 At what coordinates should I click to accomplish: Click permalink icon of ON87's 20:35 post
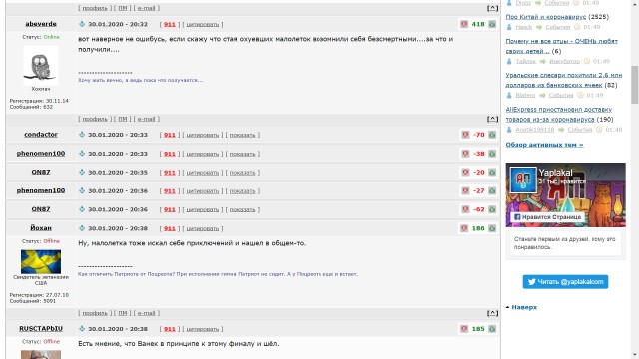(x=82, y=173)
